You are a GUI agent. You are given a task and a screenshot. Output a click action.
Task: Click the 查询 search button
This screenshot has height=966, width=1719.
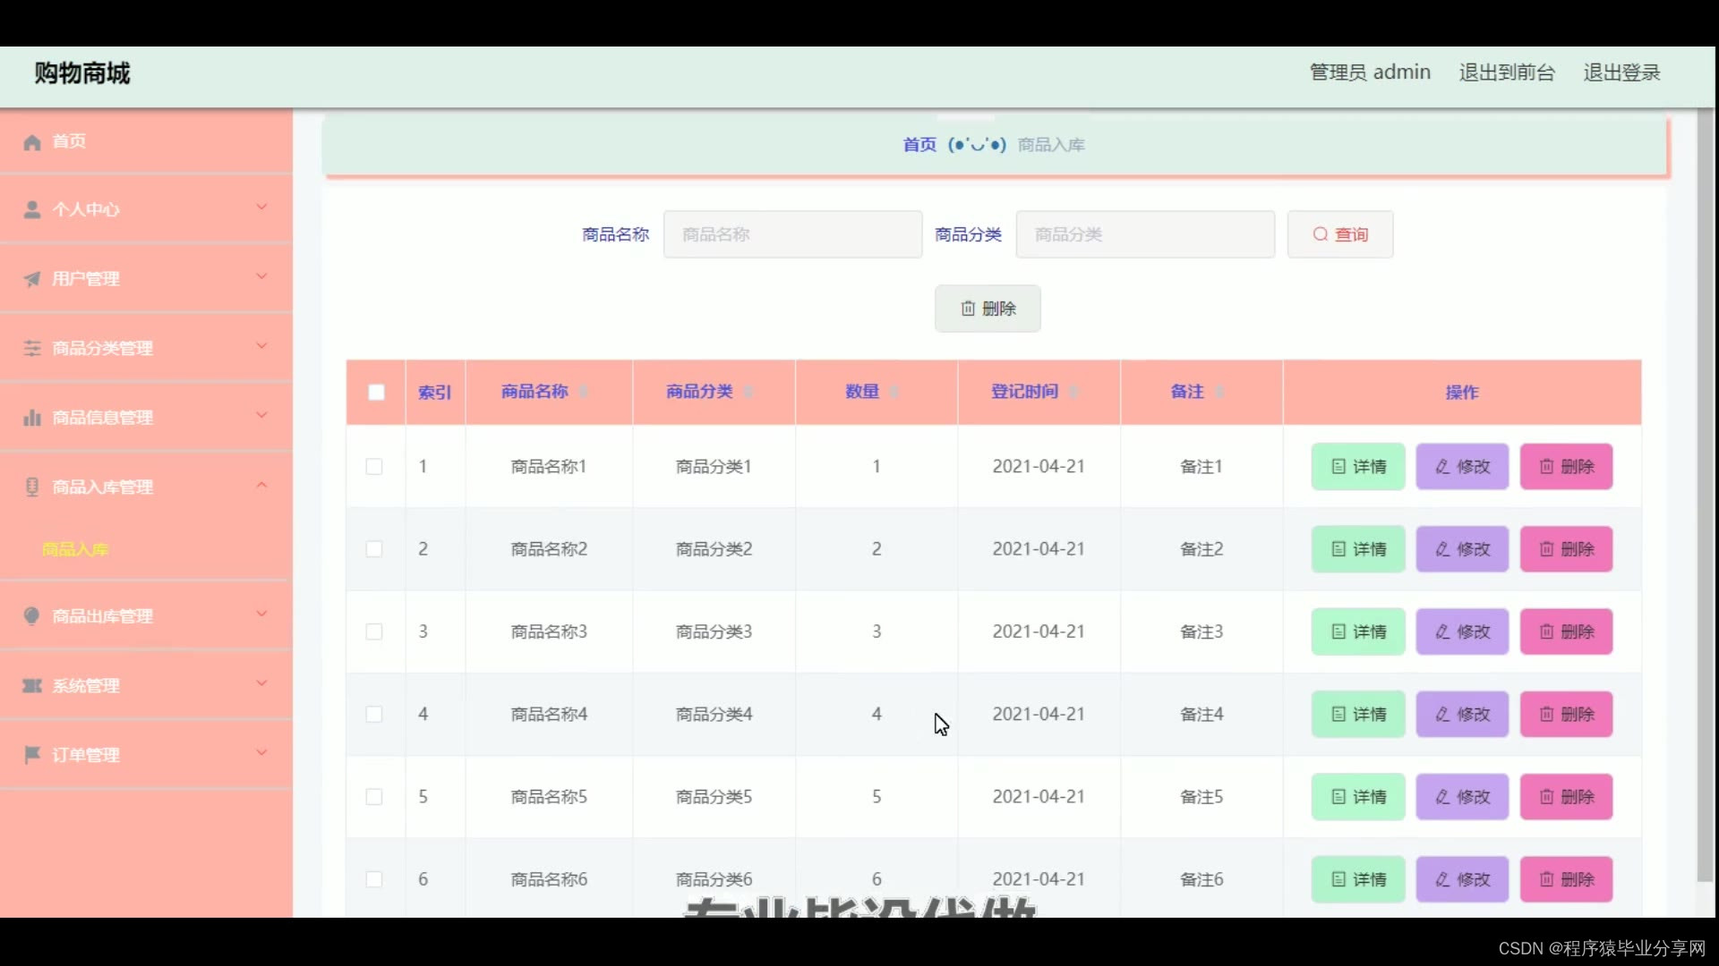click(1339, 234)
